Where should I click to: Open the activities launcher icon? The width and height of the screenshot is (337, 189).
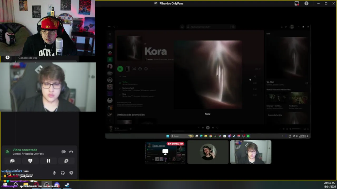[x=48, y=161]
